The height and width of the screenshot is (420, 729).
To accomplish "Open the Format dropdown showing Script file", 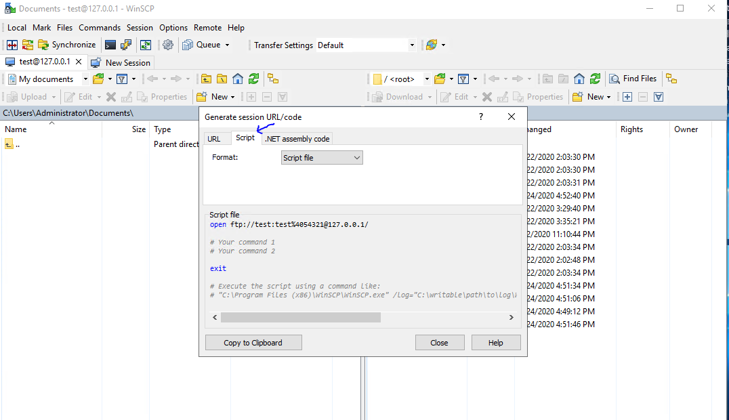I will (322, 158).
